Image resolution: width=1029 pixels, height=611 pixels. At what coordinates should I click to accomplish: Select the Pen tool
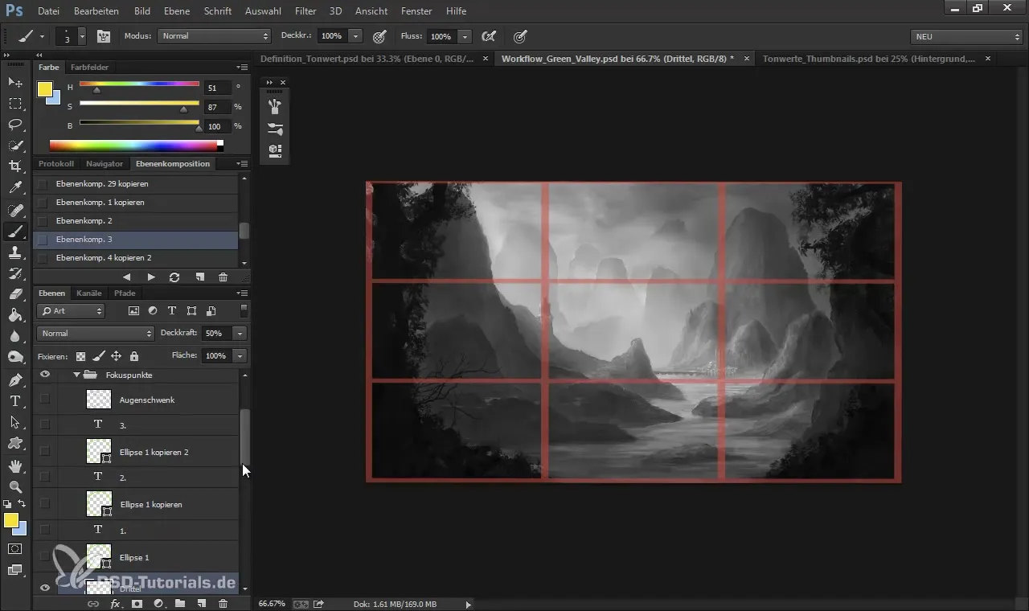pos(15,379)
